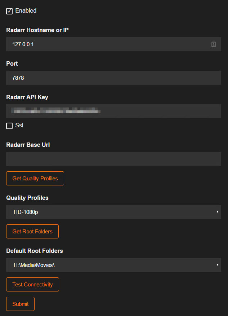The width and height of the screenshot is (228, 316).
Task: Open the Quality Profiles dropdown
Action: coord(113,212)
